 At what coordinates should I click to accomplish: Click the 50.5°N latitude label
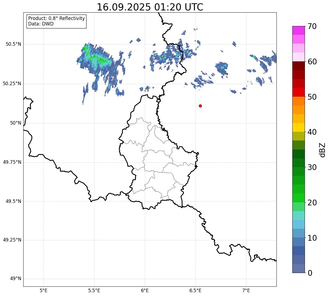(13, 44)
